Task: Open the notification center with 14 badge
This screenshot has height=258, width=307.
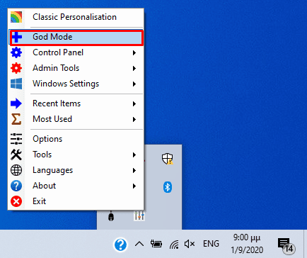Action: click(x=286, y=245)
